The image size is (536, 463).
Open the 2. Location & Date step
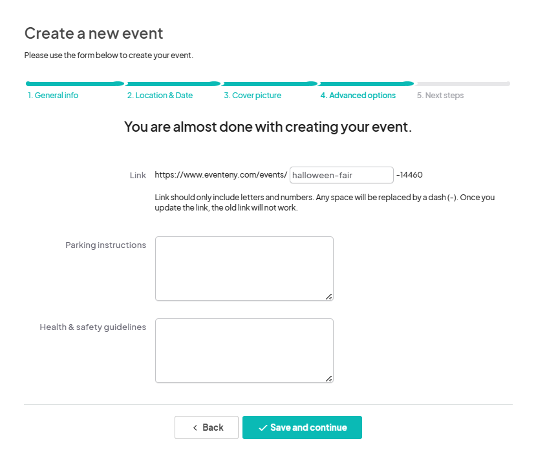pos(160,96)
